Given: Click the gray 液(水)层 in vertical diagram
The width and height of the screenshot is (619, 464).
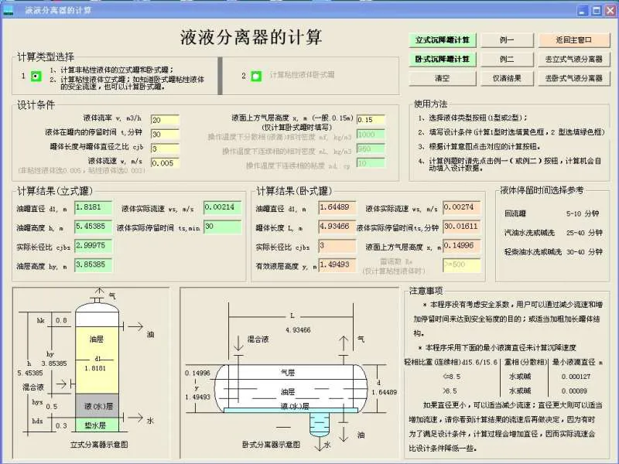Looking at the screenshot, I should (x=97, y=405).
